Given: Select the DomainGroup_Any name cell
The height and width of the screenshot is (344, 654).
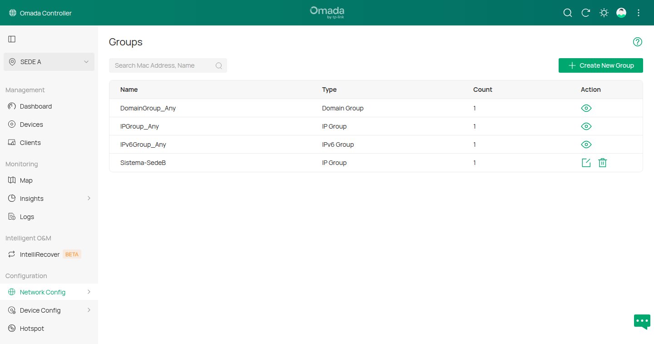Looking at the screenshot, I should tap(148, 108).
